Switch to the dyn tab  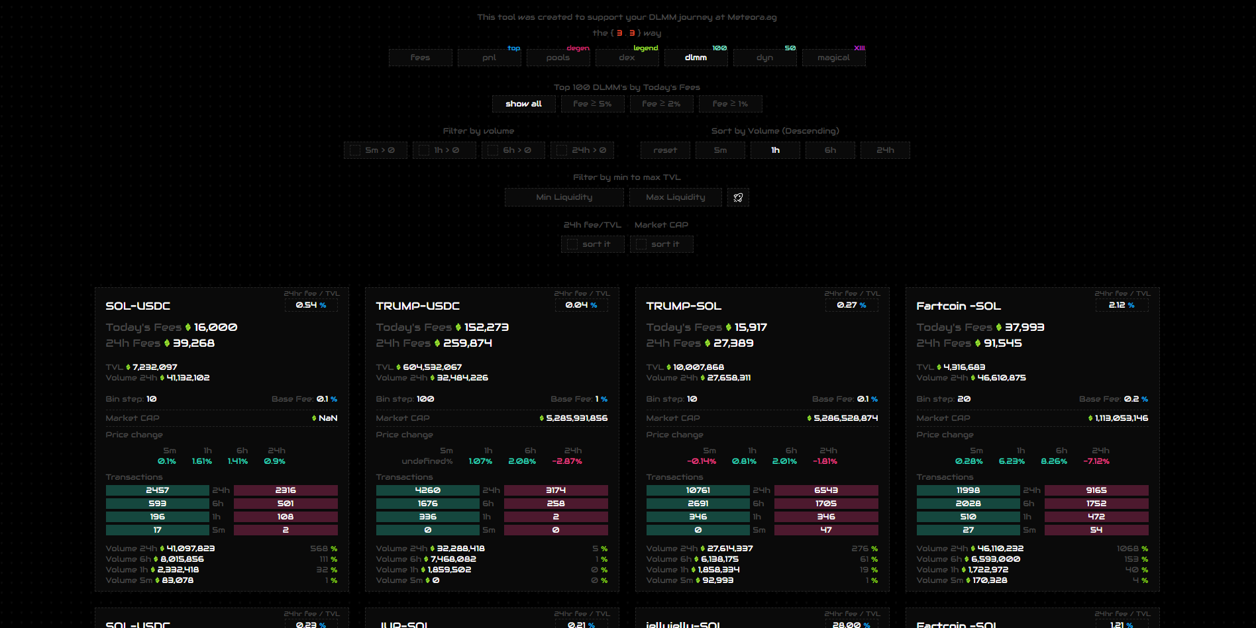pyautogui.click(x=765, y=58)
